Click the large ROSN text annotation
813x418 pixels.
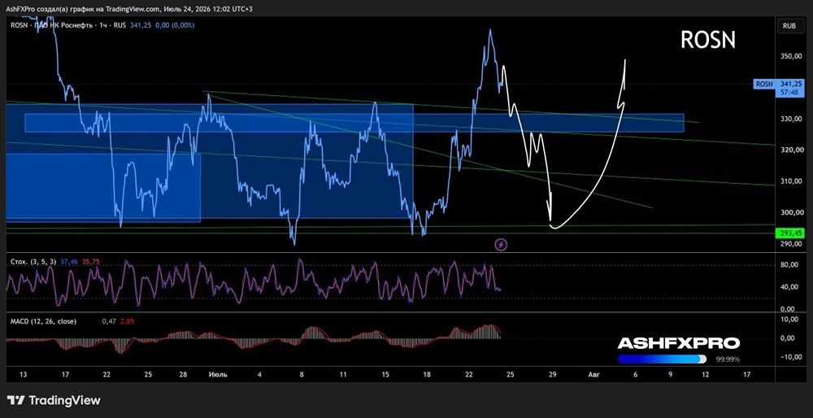click(x=708, y=40)
